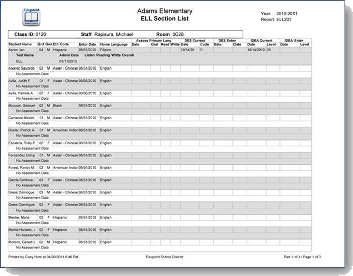
Task: Select 'Gress Domingue' grade 02 row
Action: (22, 205)
